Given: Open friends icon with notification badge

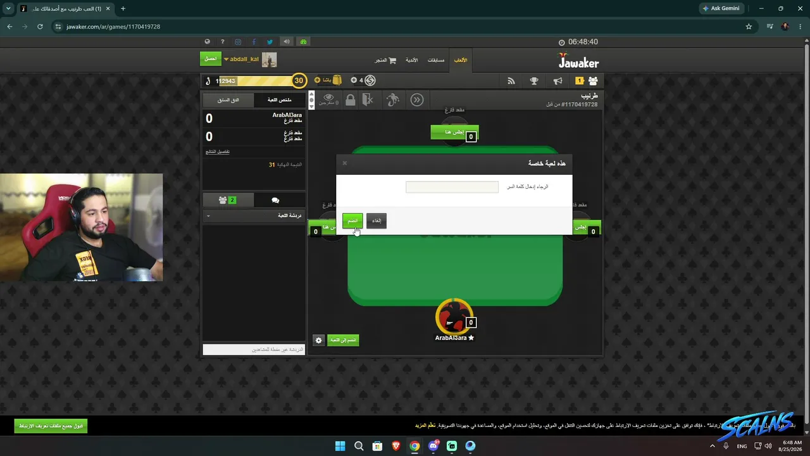Looking at the screenshot, I should tap(587, 80).
